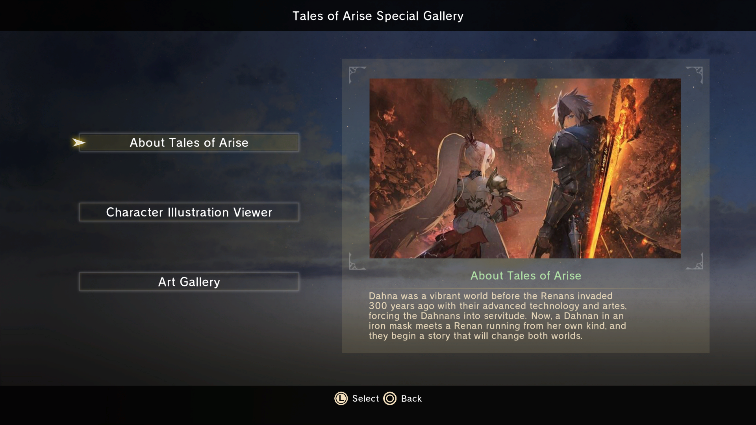Click the circle Back button icon

click(x=390, y=399)
